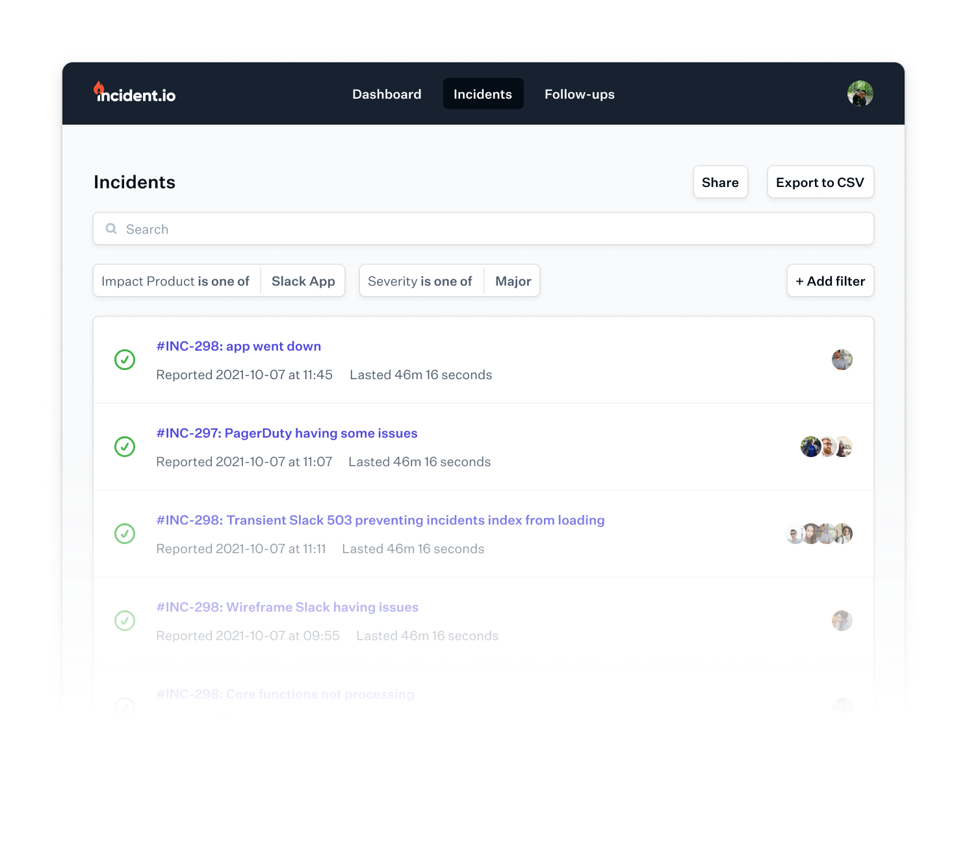
Task: Click resolved checkmark for Transient Slack 503 incident
Action: click(125, 534)
